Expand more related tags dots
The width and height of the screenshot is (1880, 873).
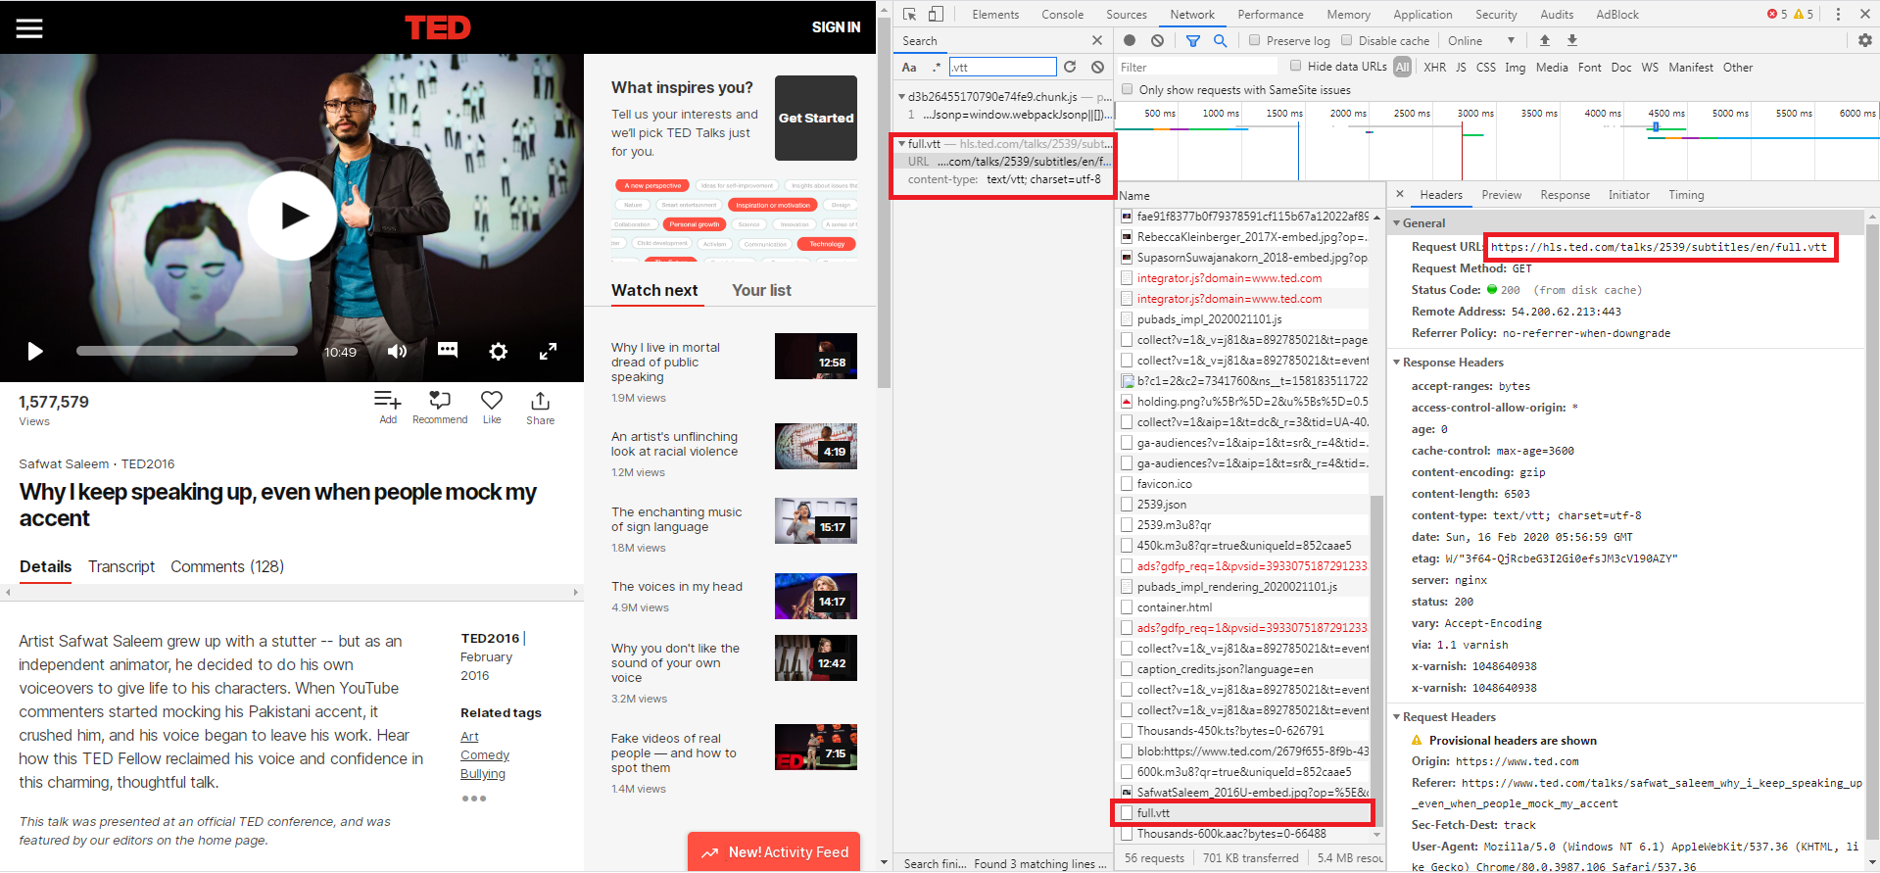[x=474, y=799]
